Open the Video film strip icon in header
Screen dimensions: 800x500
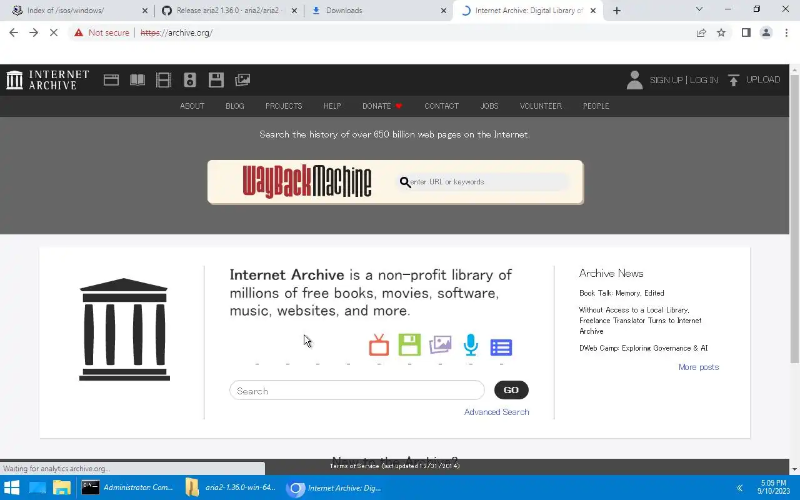(164, 80)
